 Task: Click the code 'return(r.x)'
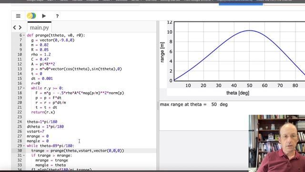(x=43, y=112)
